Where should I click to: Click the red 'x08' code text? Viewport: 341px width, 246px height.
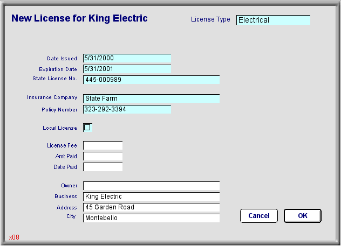click(14, 237)
